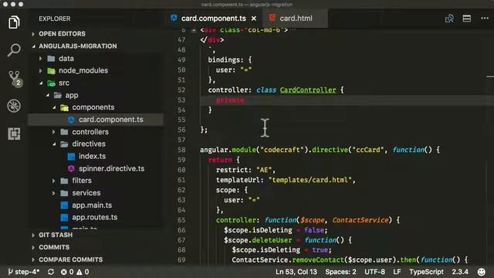Click the data folder icon
The height and width of the screenshot is (278, 494).
tap(51, 59)
